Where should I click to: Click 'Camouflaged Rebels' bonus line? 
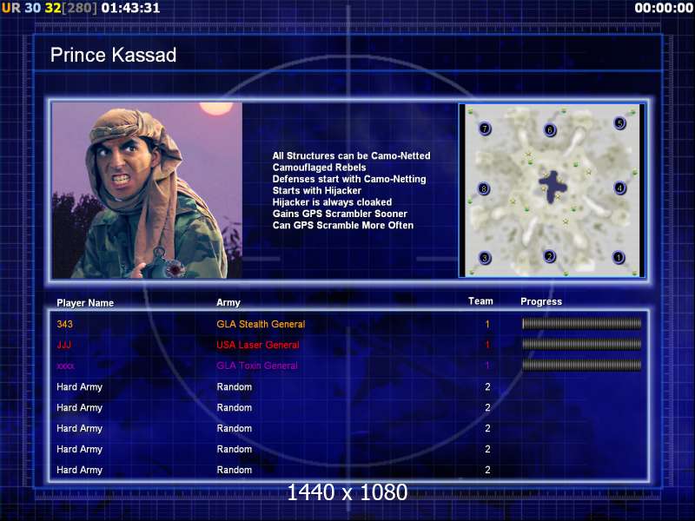pyautogui.click(x=319, y=168)
